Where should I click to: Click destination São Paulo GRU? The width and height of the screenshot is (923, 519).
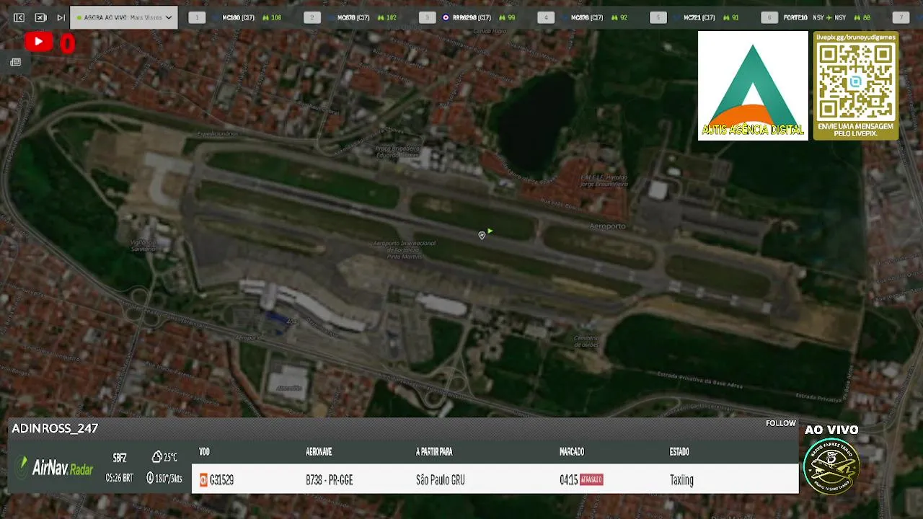click(x=441, y=480)
